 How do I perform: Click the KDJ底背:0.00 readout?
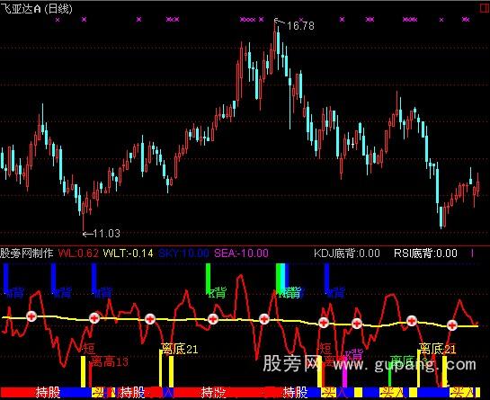point(347,253)
